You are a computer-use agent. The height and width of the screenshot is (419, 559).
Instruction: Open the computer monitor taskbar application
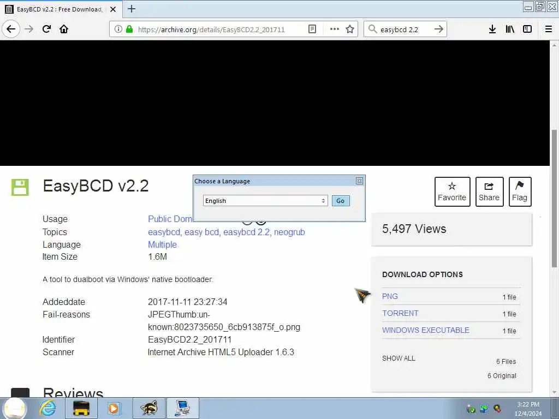(x=182, y=408)
